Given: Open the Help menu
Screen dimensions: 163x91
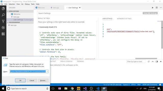Looking at the screenshot, I should click(38, 4).
